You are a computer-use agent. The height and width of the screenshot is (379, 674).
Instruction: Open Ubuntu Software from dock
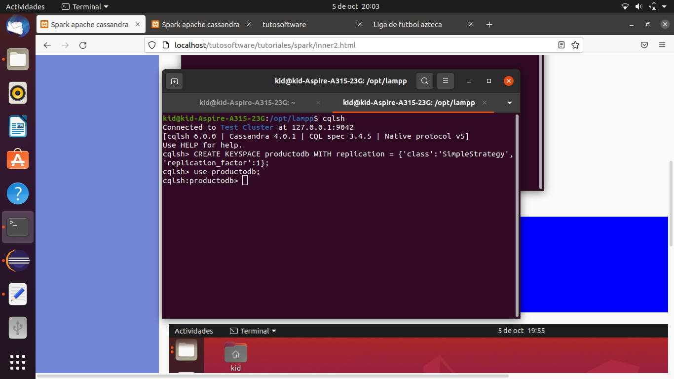[x=18, y=160]
